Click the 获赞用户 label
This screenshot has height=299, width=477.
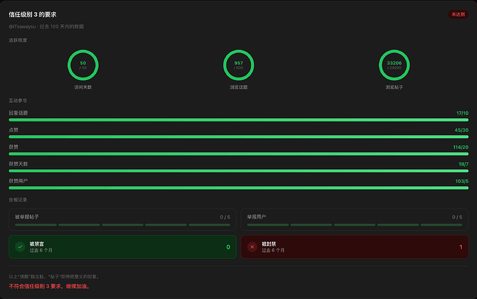[x=18, y=181]
